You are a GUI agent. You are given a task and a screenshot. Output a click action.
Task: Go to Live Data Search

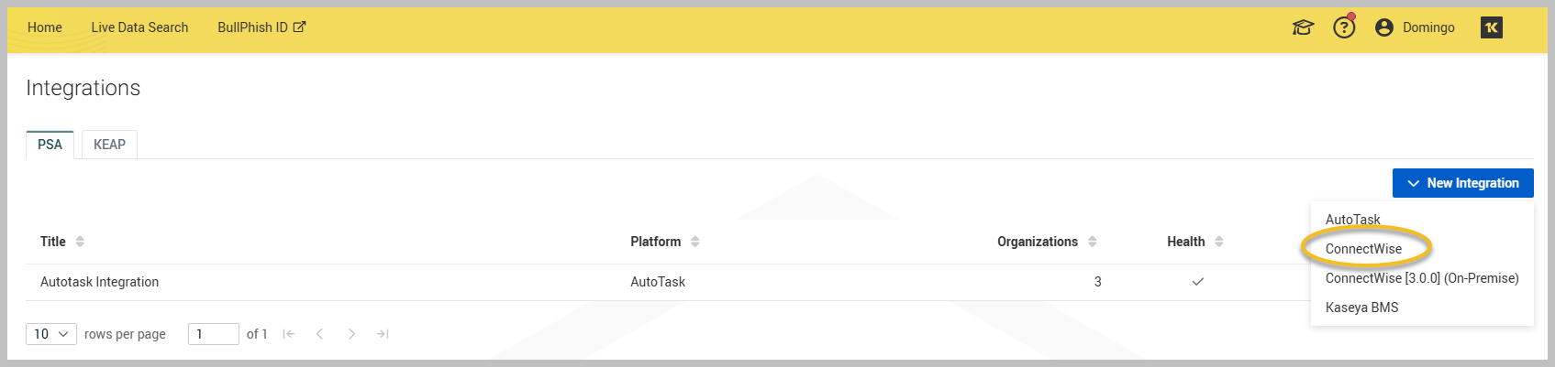[x=139, y=27]
